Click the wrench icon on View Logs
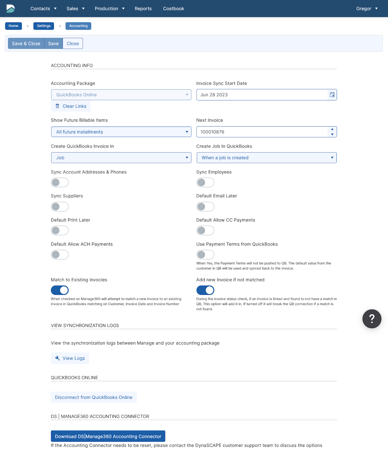388x459 pixels. pos(57,358)
